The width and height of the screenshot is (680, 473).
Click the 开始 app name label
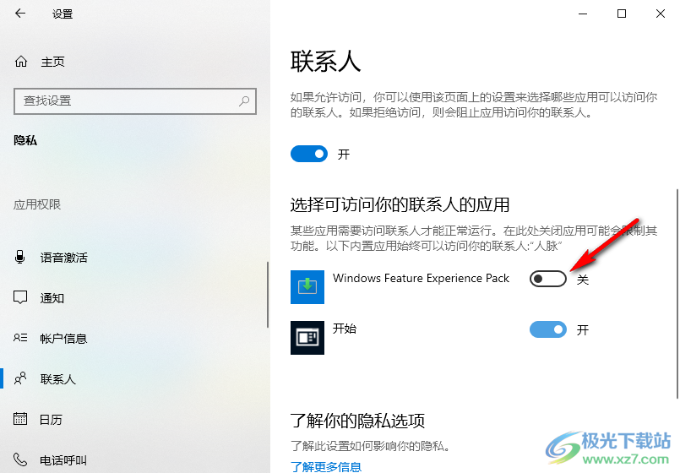point(345,329)
